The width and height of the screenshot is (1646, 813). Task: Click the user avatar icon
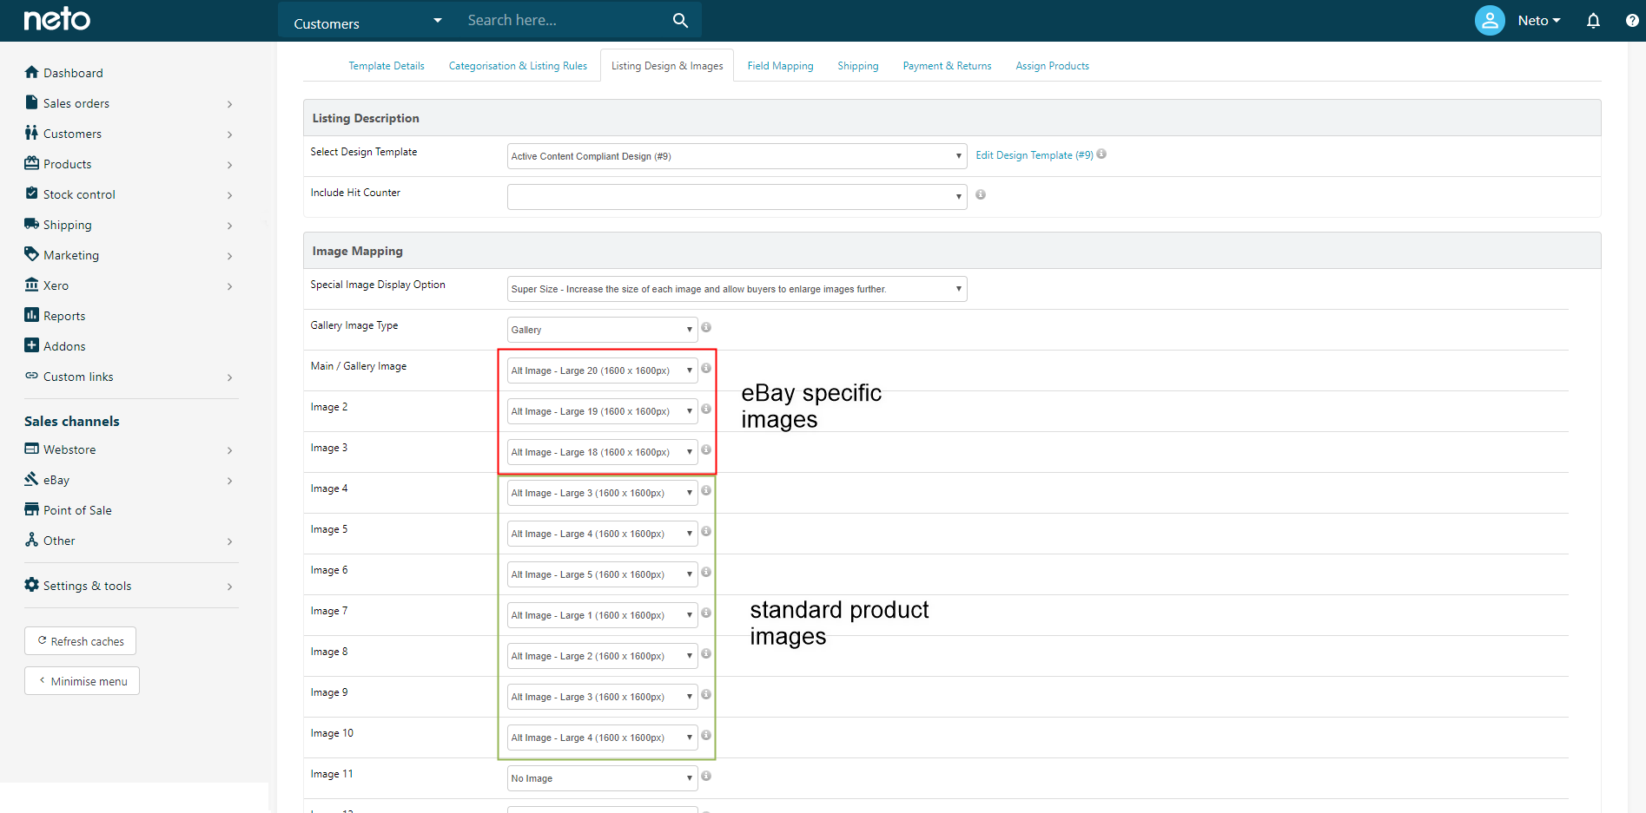coord(1490,20)
